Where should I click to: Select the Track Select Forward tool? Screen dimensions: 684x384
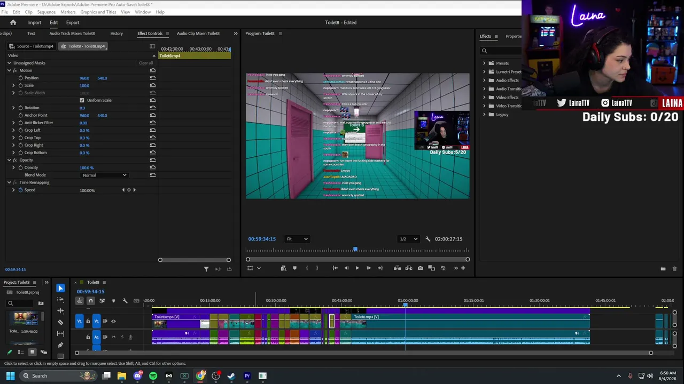[60, 300]
